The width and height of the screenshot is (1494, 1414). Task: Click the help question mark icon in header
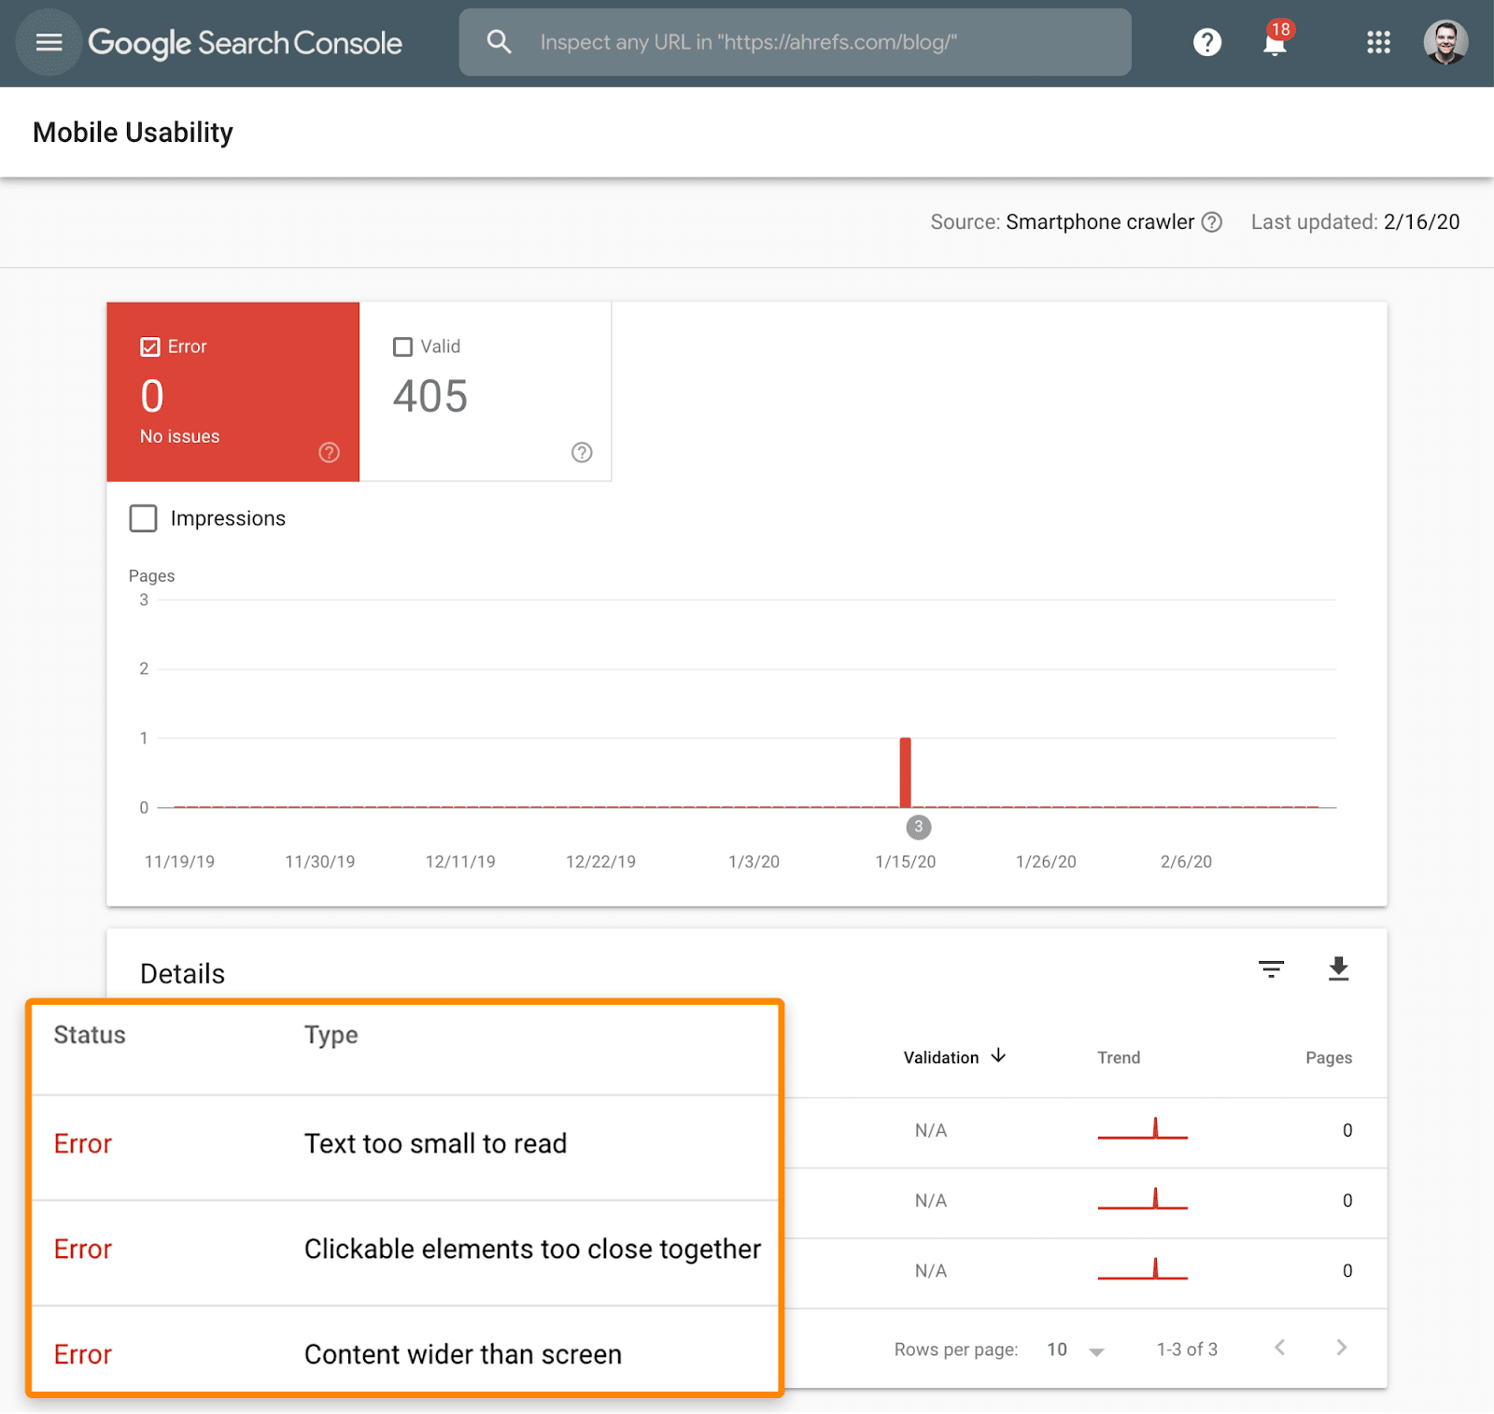click(x=1206, y=43)
